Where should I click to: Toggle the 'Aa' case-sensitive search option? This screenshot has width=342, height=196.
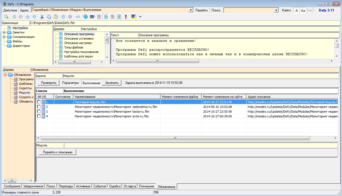[x=303, y=10]
